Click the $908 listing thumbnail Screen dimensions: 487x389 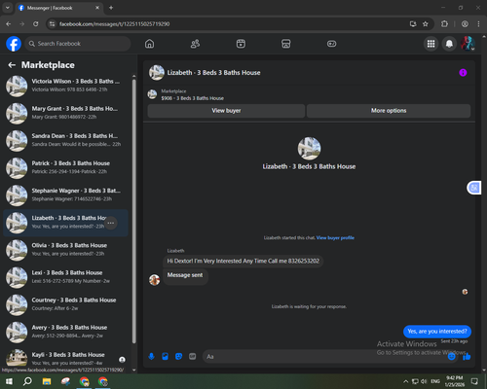(152, 94)
